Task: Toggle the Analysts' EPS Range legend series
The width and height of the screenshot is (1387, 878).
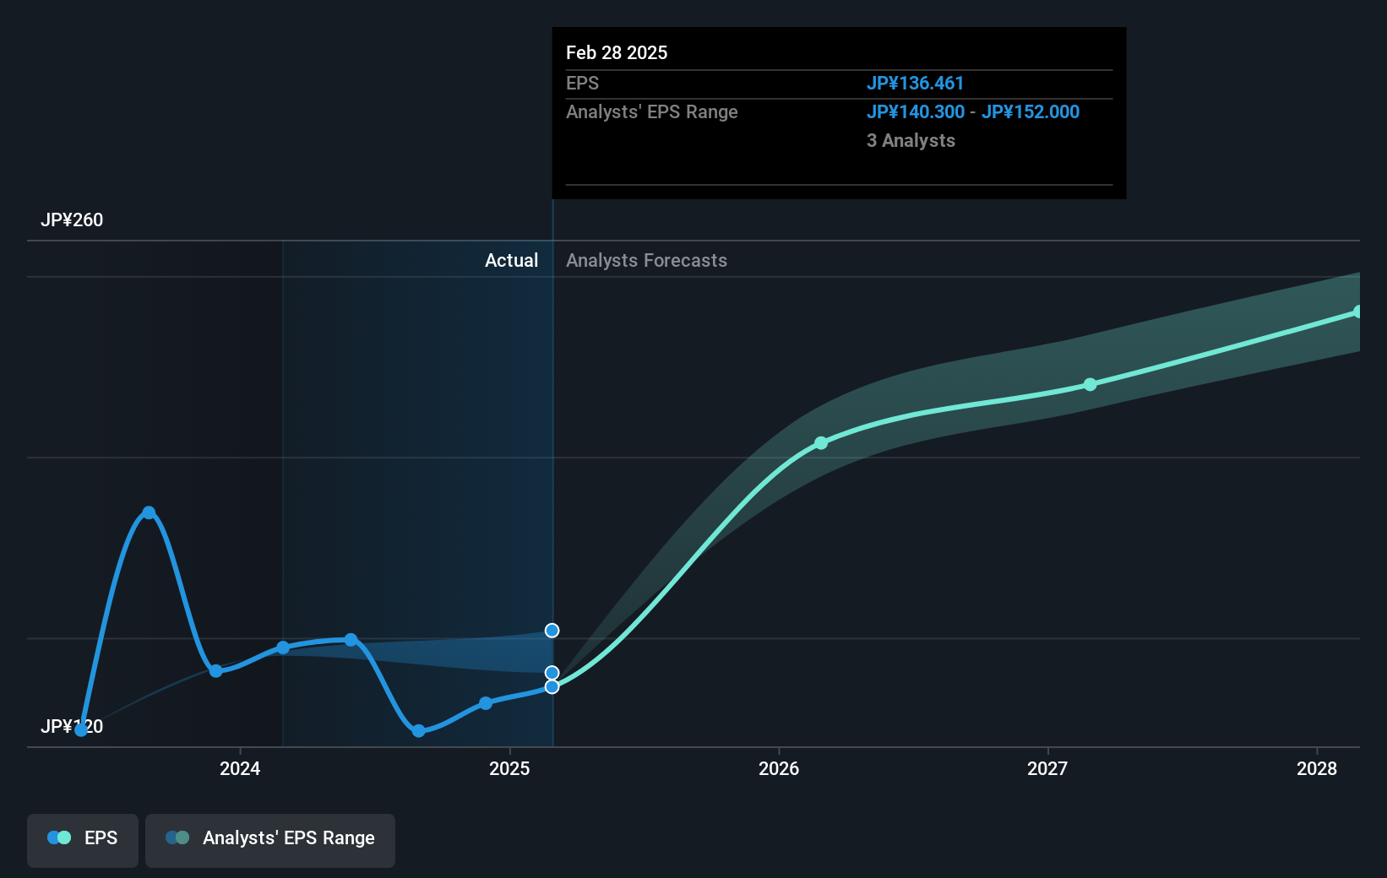Action: pyautogui.click(x=270, y=840)
